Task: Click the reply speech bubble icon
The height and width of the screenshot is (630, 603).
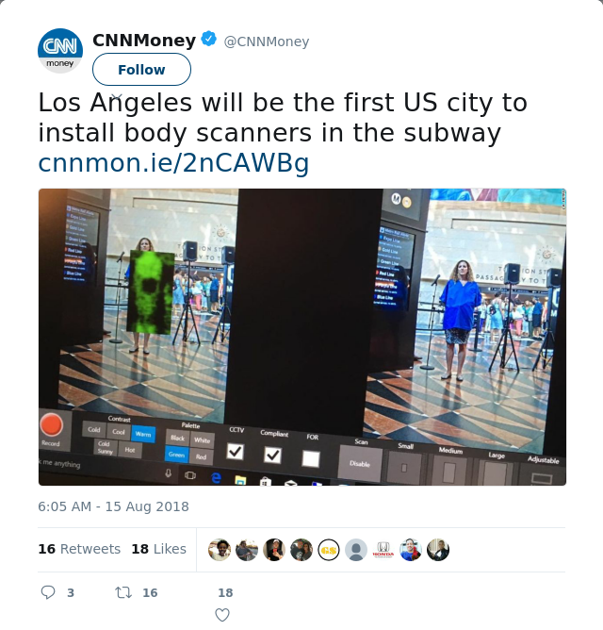Action: pos(48,592)
